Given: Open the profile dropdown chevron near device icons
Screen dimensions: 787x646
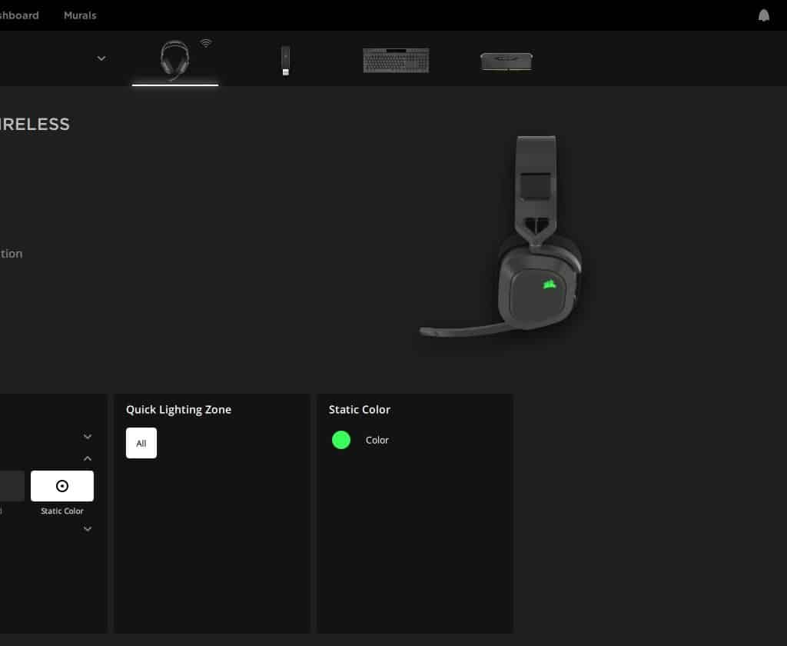Looking at the screenshot, I should click(x=101, y=58).
